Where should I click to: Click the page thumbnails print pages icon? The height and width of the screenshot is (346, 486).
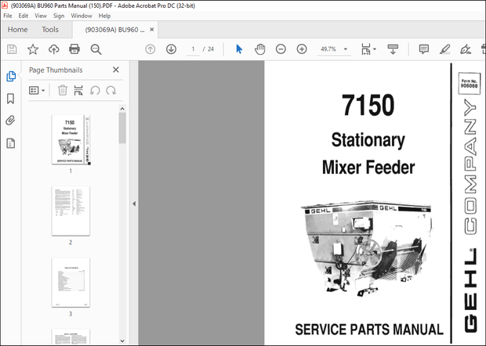click(78, 90)
